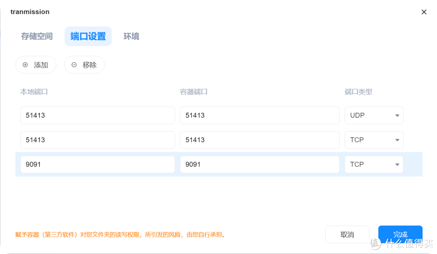This screenshot has height=254, width=437.
Task: Open the 环境 tab
Action: [x=131, y=36]
